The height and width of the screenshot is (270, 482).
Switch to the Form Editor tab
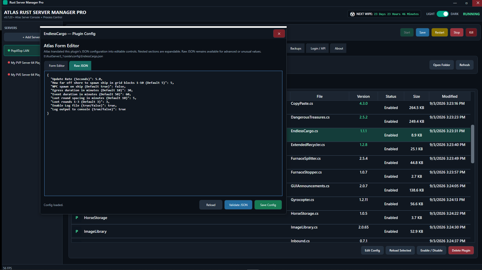click(57, 66)
